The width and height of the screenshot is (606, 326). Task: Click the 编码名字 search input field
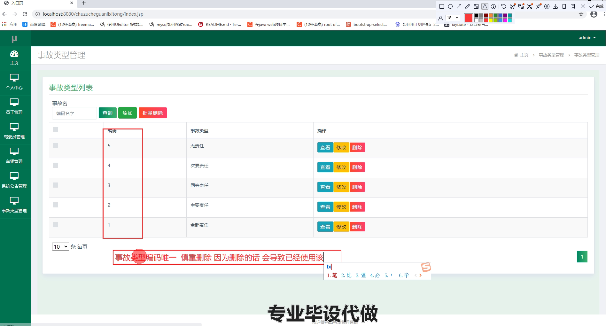click(74, 113)
